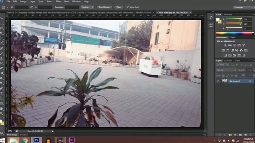
Task: Add a Photo Filter adjustment
Action: (237, 50)
